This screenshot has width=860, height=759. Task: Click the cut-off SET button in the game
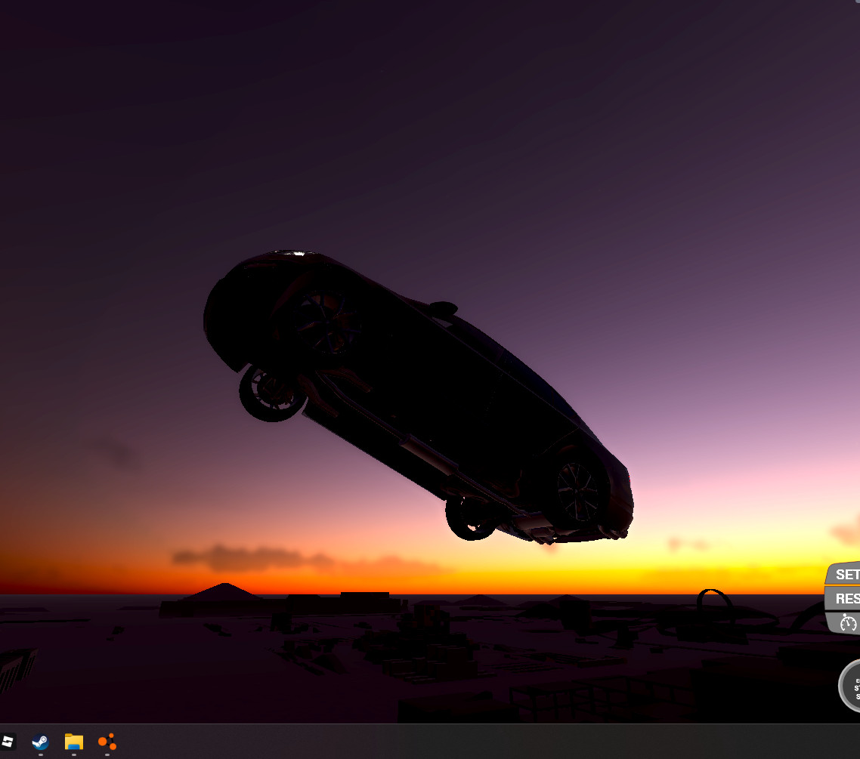tap(843, 574)
